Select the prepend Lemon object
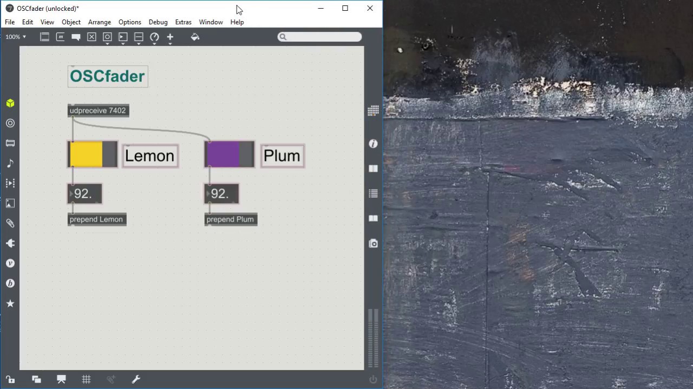Screen dimensions: 693x389 click(x=96, y=219)
